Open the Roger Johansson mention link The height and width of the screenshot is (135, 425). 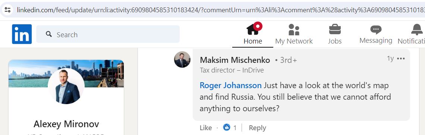[x=231, y=86]
